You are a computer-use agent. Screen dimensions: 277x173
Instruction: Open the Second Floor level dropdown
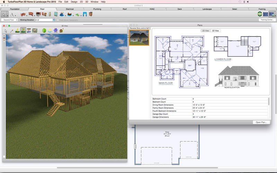point(10,20)
